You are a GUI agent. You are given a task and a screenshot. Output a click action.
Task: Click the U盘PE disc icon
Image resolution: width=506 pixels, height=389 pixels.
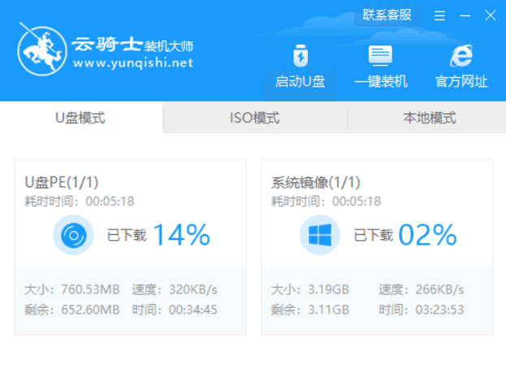click(x=73, y=235)
